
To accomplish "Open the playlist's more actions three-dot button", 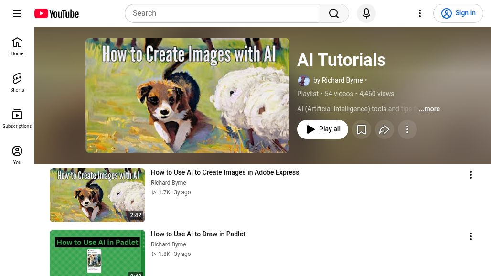I will click(407, 129).
